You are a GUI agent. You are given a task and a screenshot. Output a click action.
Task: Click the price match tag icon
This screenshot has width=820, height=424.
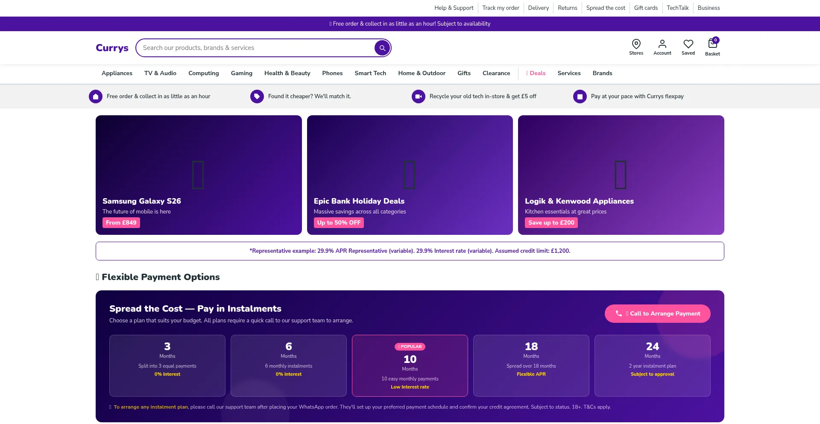pyautogui.click(x=257, y=96)
